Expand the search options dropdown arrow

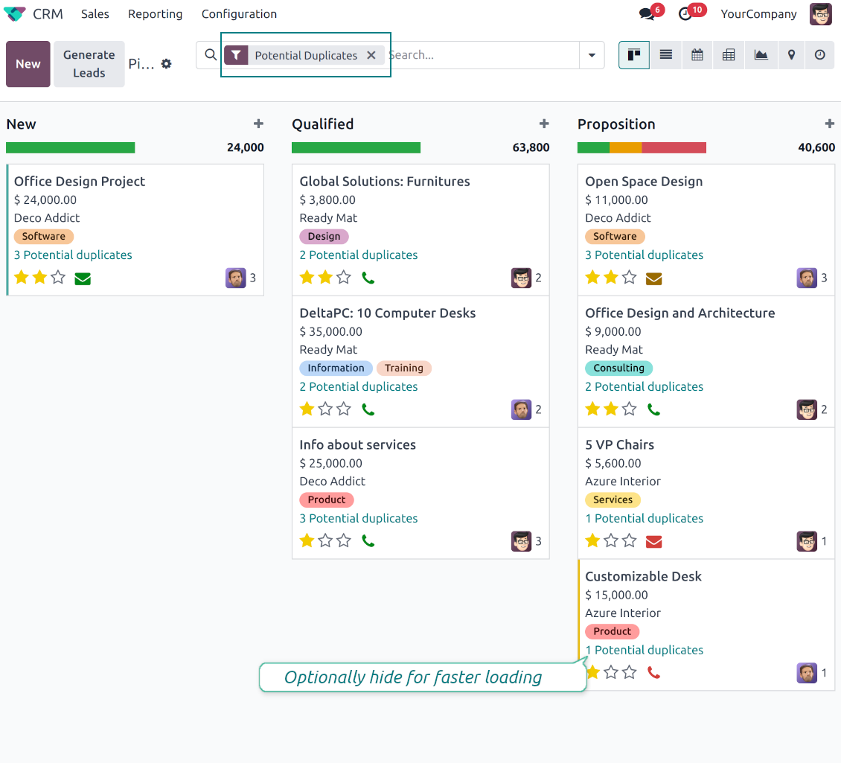pyautogui.click(x=592, y=55)
